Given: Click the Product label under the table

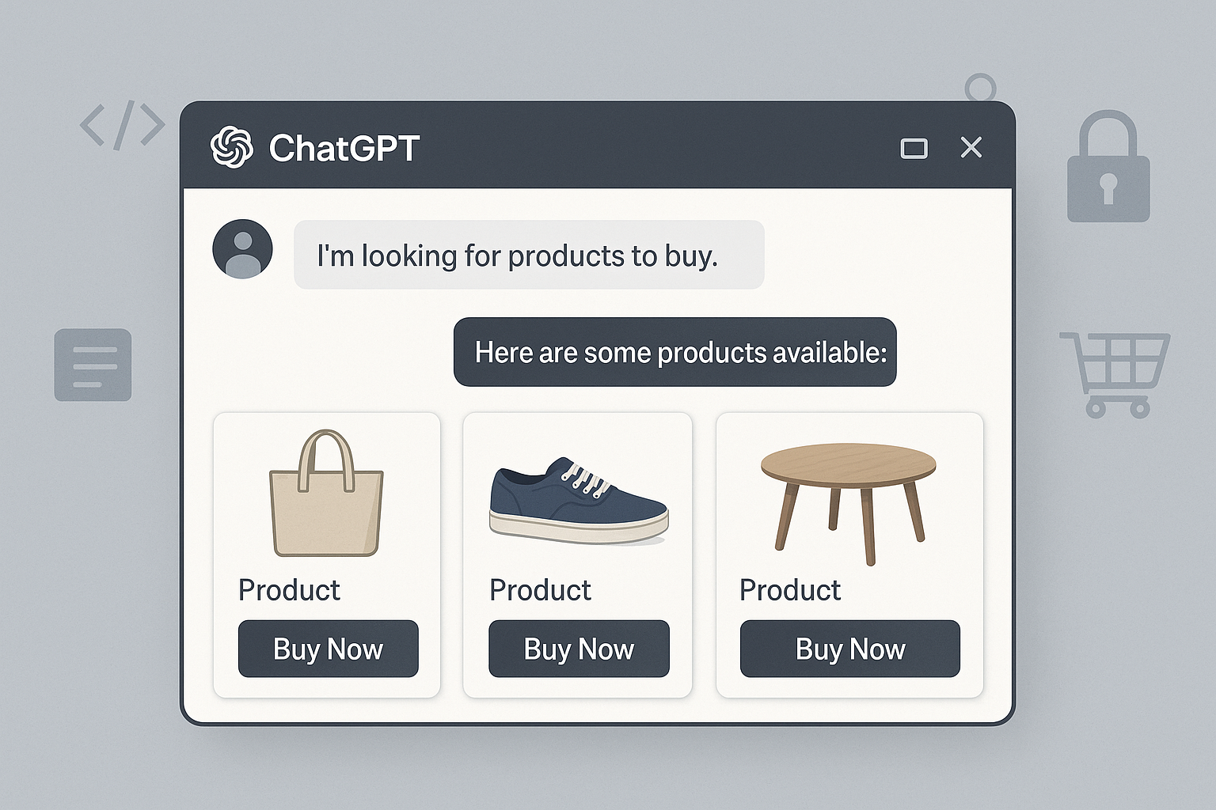Looking at the screenshot, I should [x=789, y=590].
